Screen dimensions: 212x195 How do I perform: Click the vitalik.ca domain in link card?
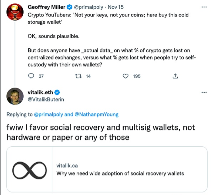pyautogui.click(x=67, y=165)
